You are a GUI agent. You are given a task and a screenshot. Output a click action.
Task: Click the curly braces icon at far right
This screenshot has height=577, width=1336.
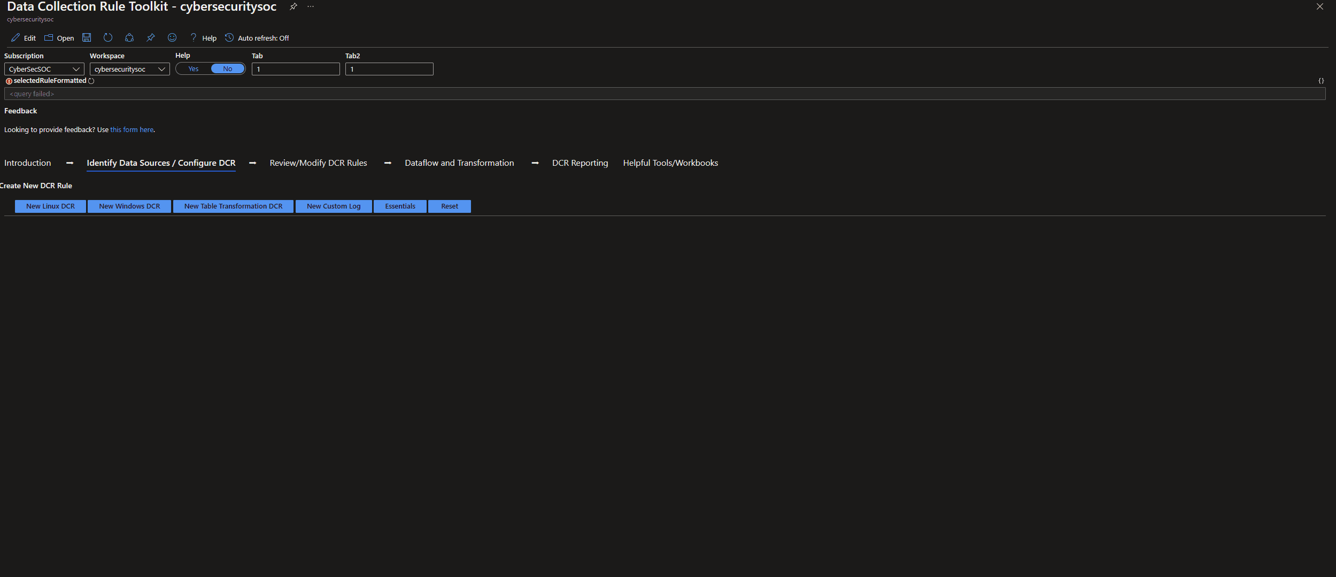point(1321,81)
